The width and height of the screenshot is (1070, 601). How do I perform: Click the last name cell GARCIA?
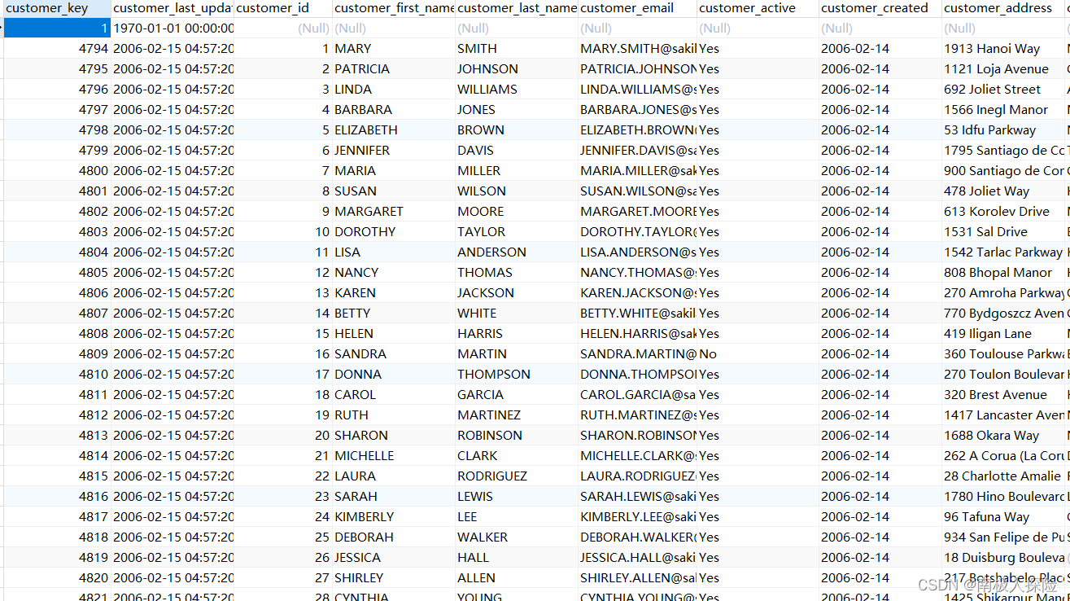pyautogui.click(x=517, y=394)
